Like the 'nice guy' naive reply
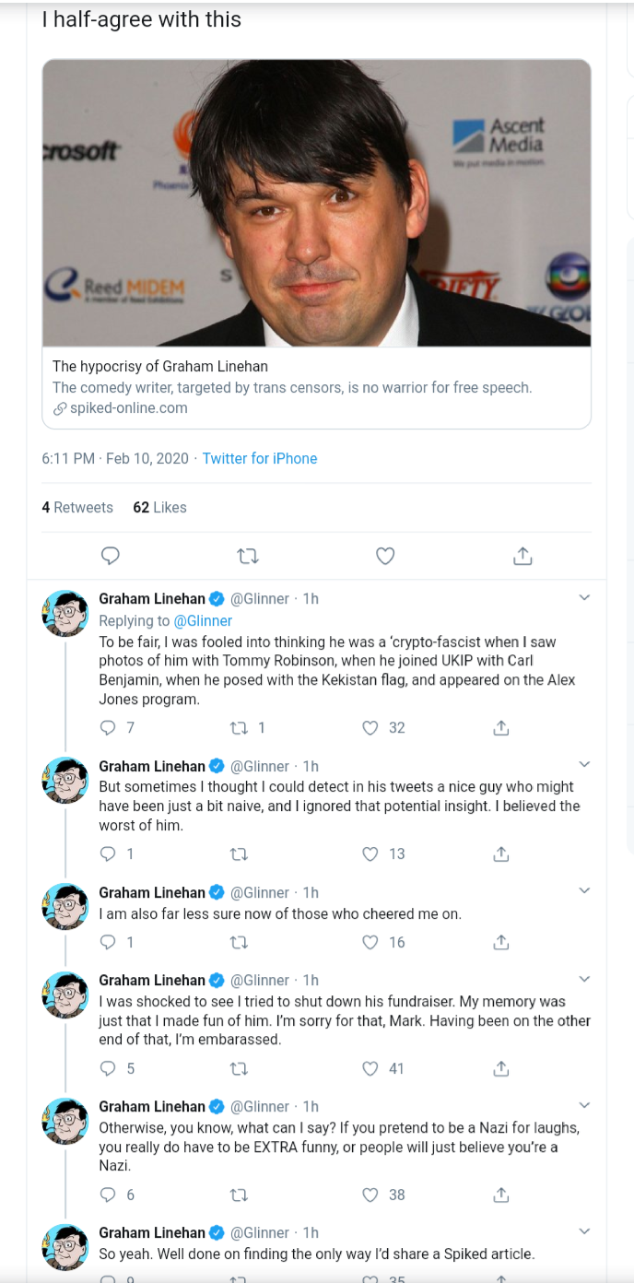The image size is (634, 1283). pos(370,854)
